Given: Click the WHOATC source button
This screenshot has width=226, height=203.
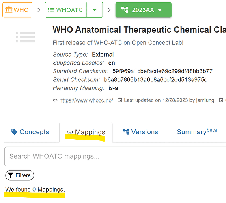Looking at the screenshot, I should (x=66, y=10).
